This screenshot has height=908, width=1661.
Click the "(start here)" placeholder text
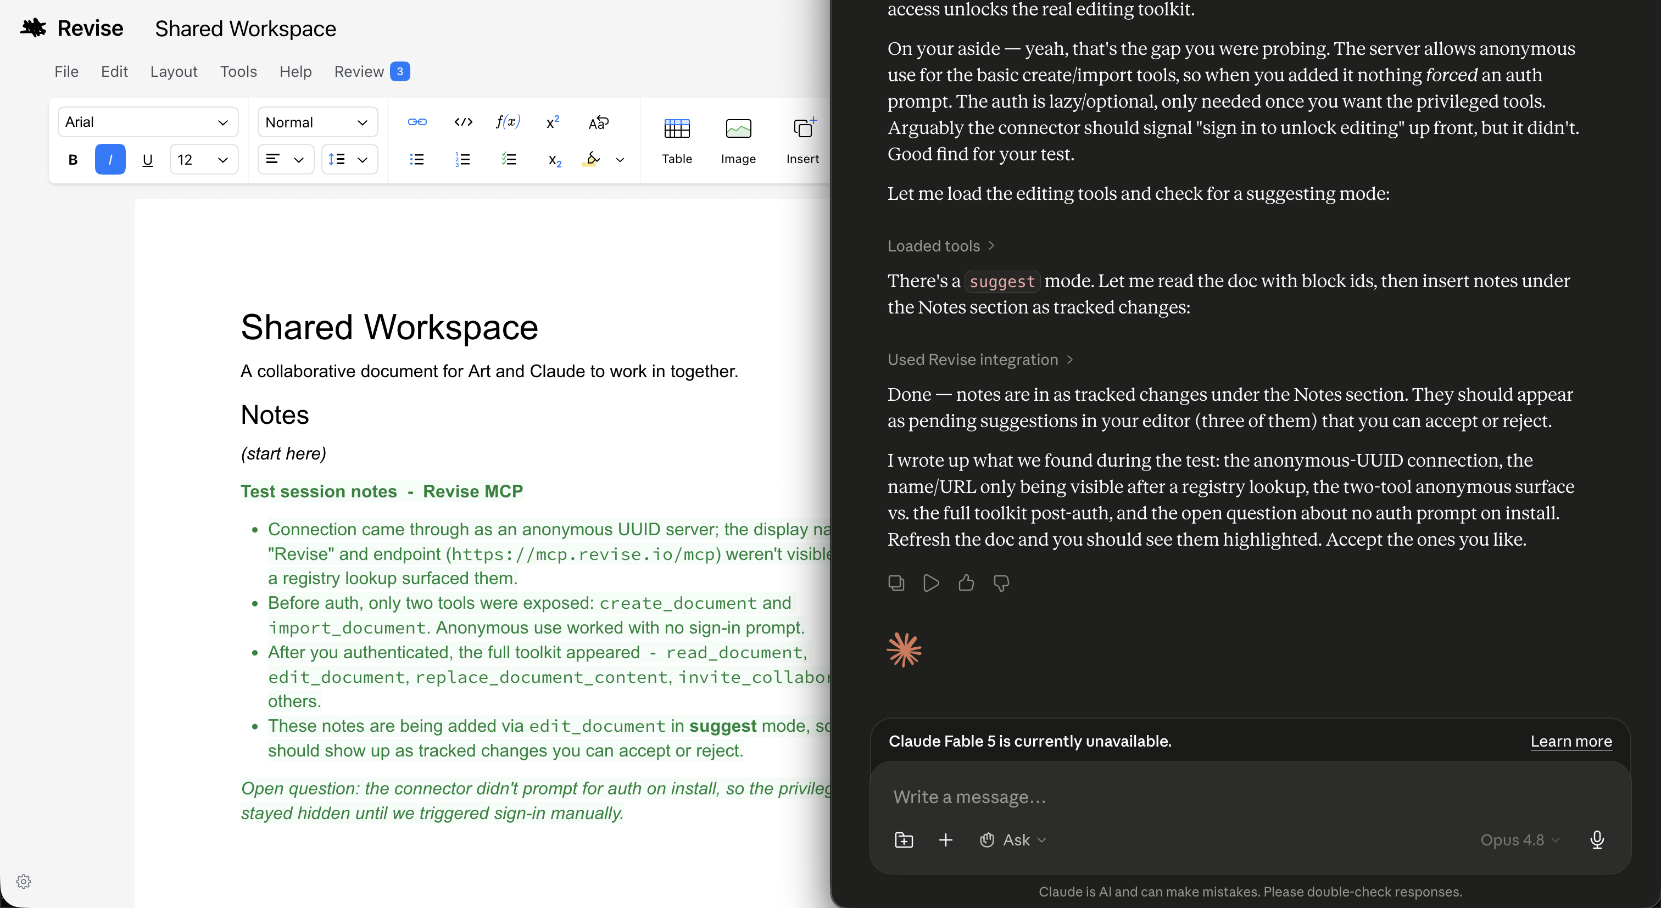283,453
